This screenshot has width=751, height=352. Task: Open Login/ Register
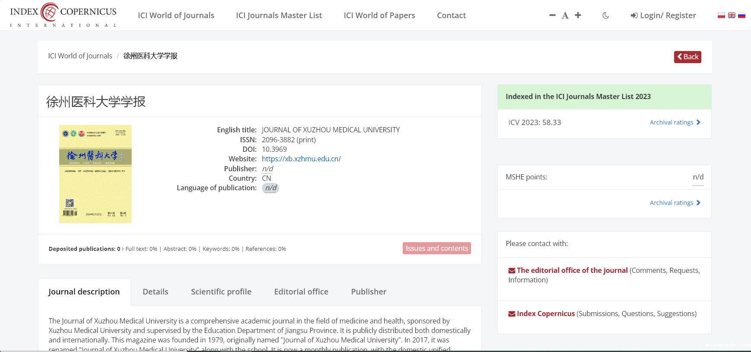point(663,16)
